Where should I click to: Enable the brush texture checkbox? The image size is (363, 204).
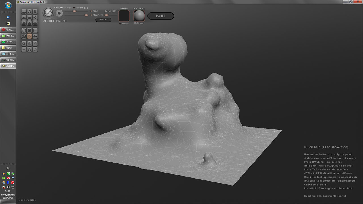[x=120, y=24]
